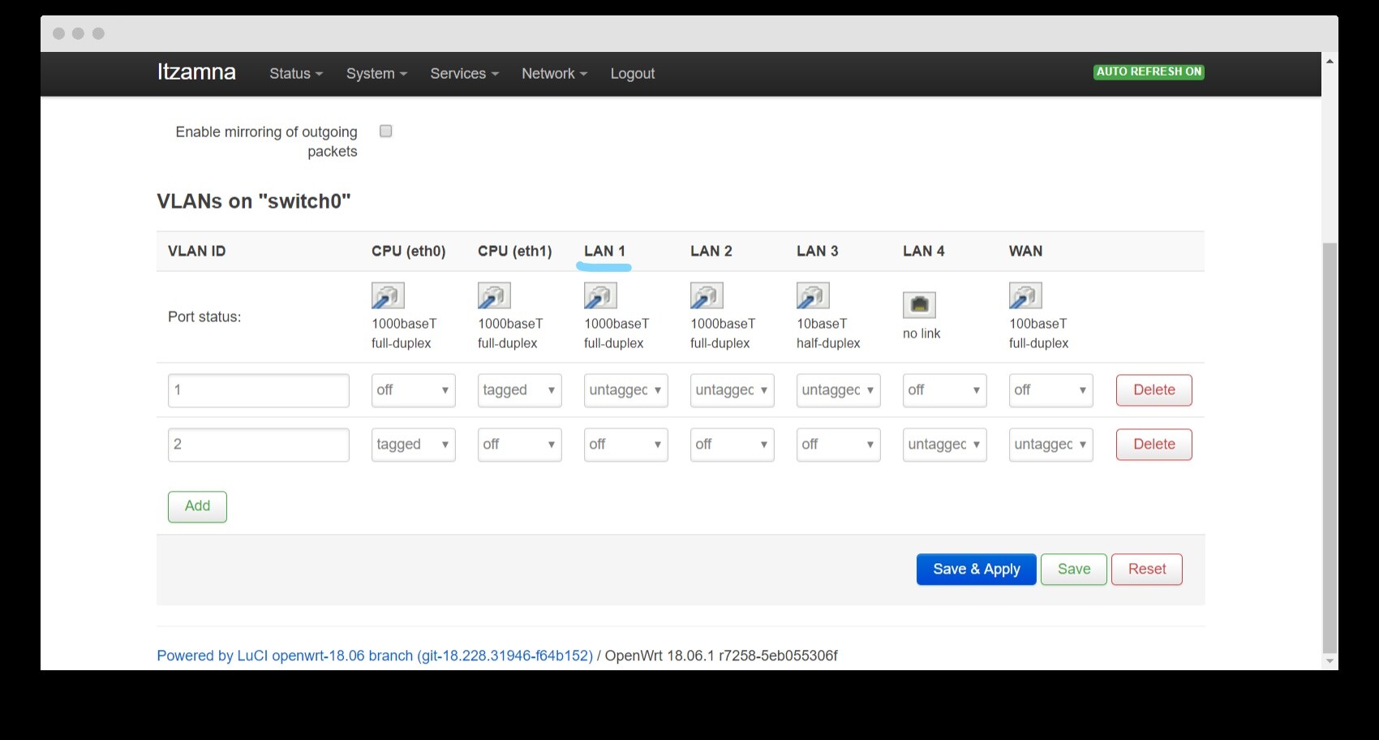Click the WAN port status icon
This screenshot has height=740, width=1379.
point(1025,296)
